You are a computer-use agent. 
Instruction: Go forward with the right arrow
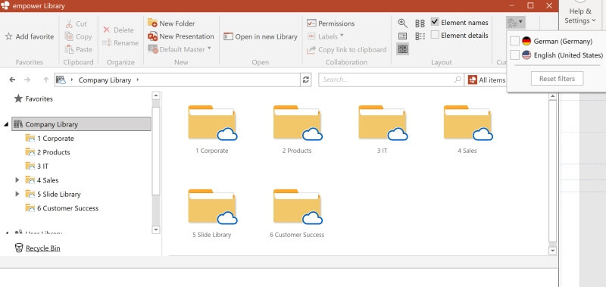click(27, 80)
